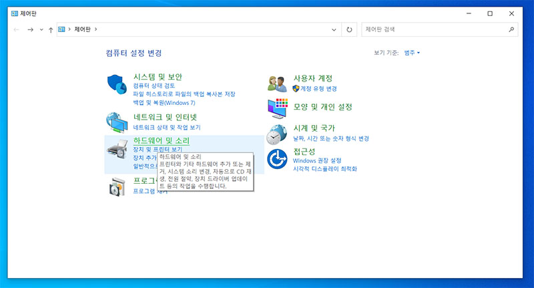The width and height of the screenshot is (534, 288).
Task: Open 장치 및 프린터 보기 link
Action: [158, 149]
